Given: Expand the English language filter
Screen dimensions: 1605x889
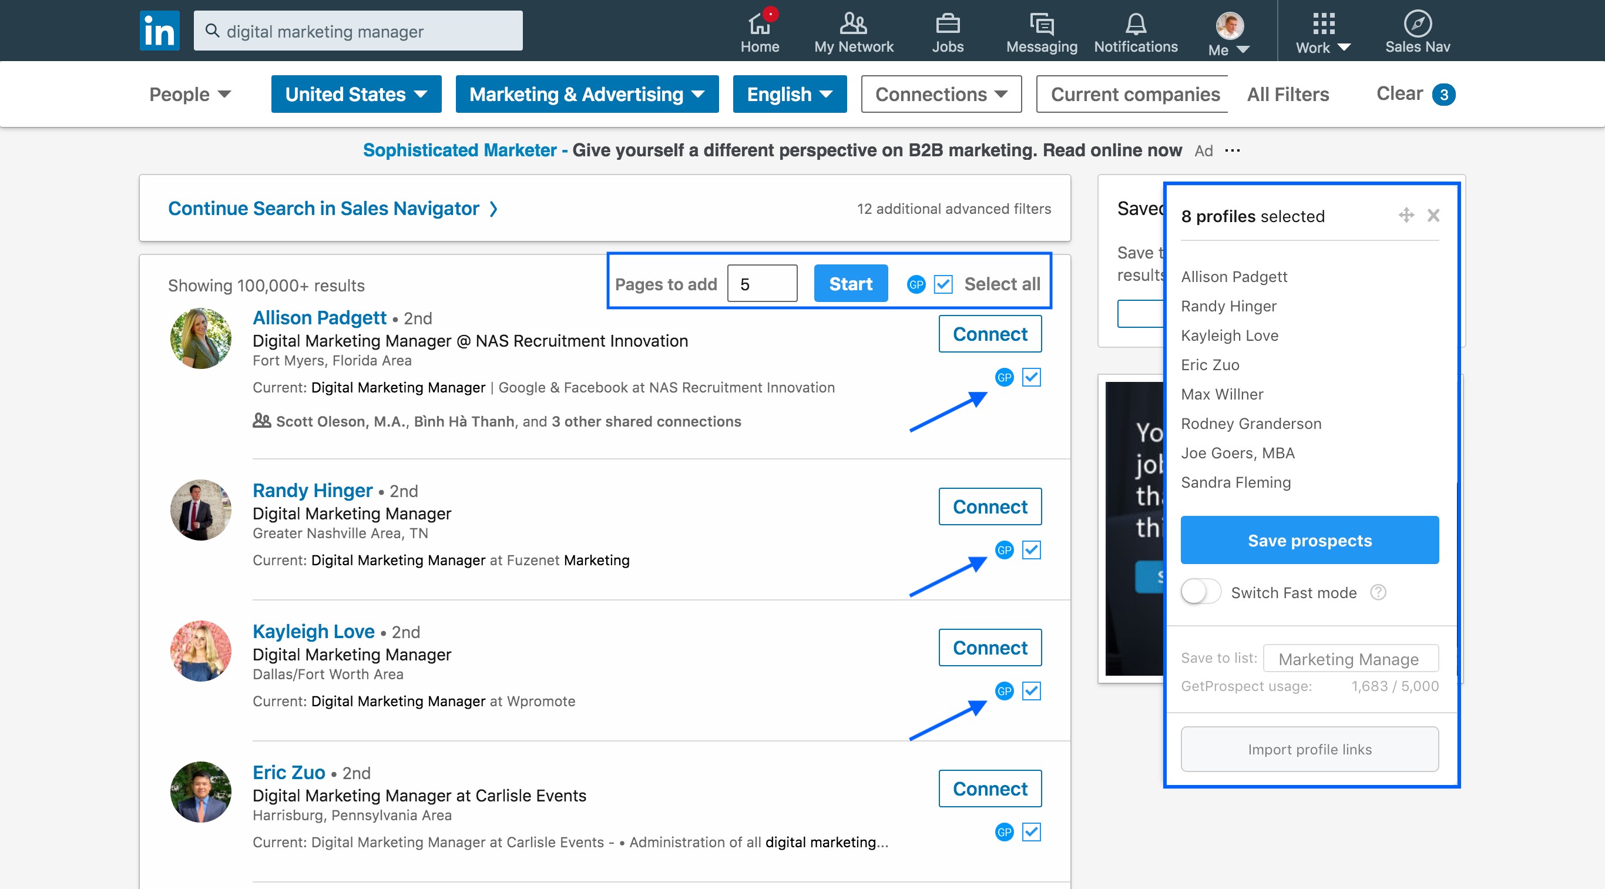Looking at the screenshot, I should [x=790, y=94].
